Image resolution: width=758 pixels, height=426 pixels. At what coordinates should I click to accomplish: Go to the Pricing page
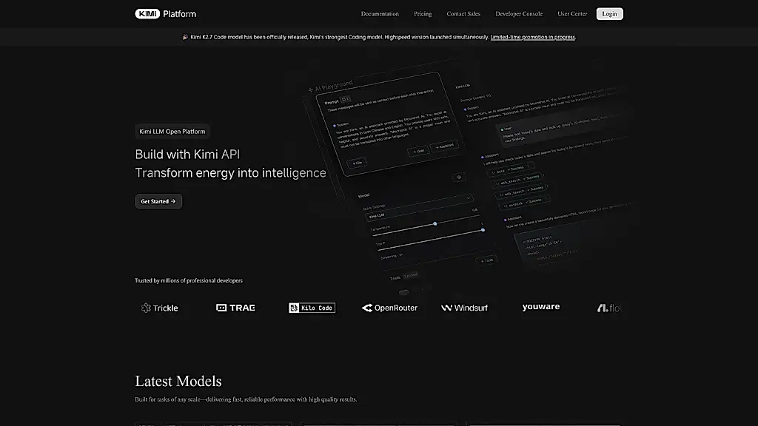click(x=423, y=14)
